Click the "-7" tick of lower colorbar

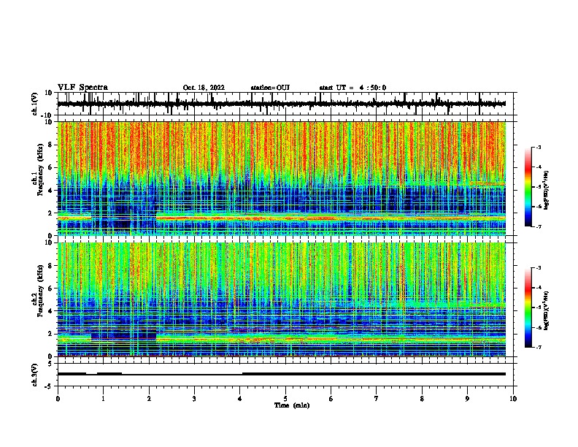click(x=539, y=348)
